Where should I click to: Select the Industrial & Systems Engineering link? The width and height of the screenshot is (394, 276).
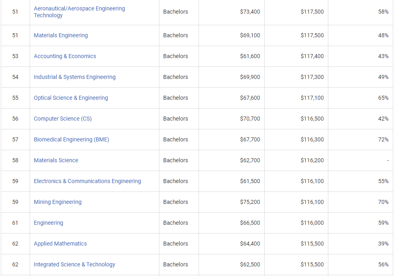[x=74, y=77]
